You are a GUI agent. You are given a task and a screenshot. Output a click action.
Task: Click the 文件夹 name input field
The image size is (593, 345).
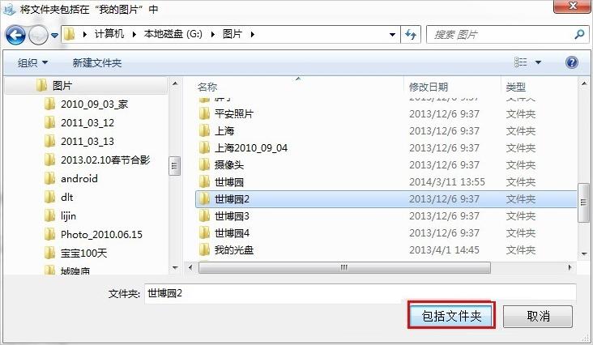click(x=360, y=293)
